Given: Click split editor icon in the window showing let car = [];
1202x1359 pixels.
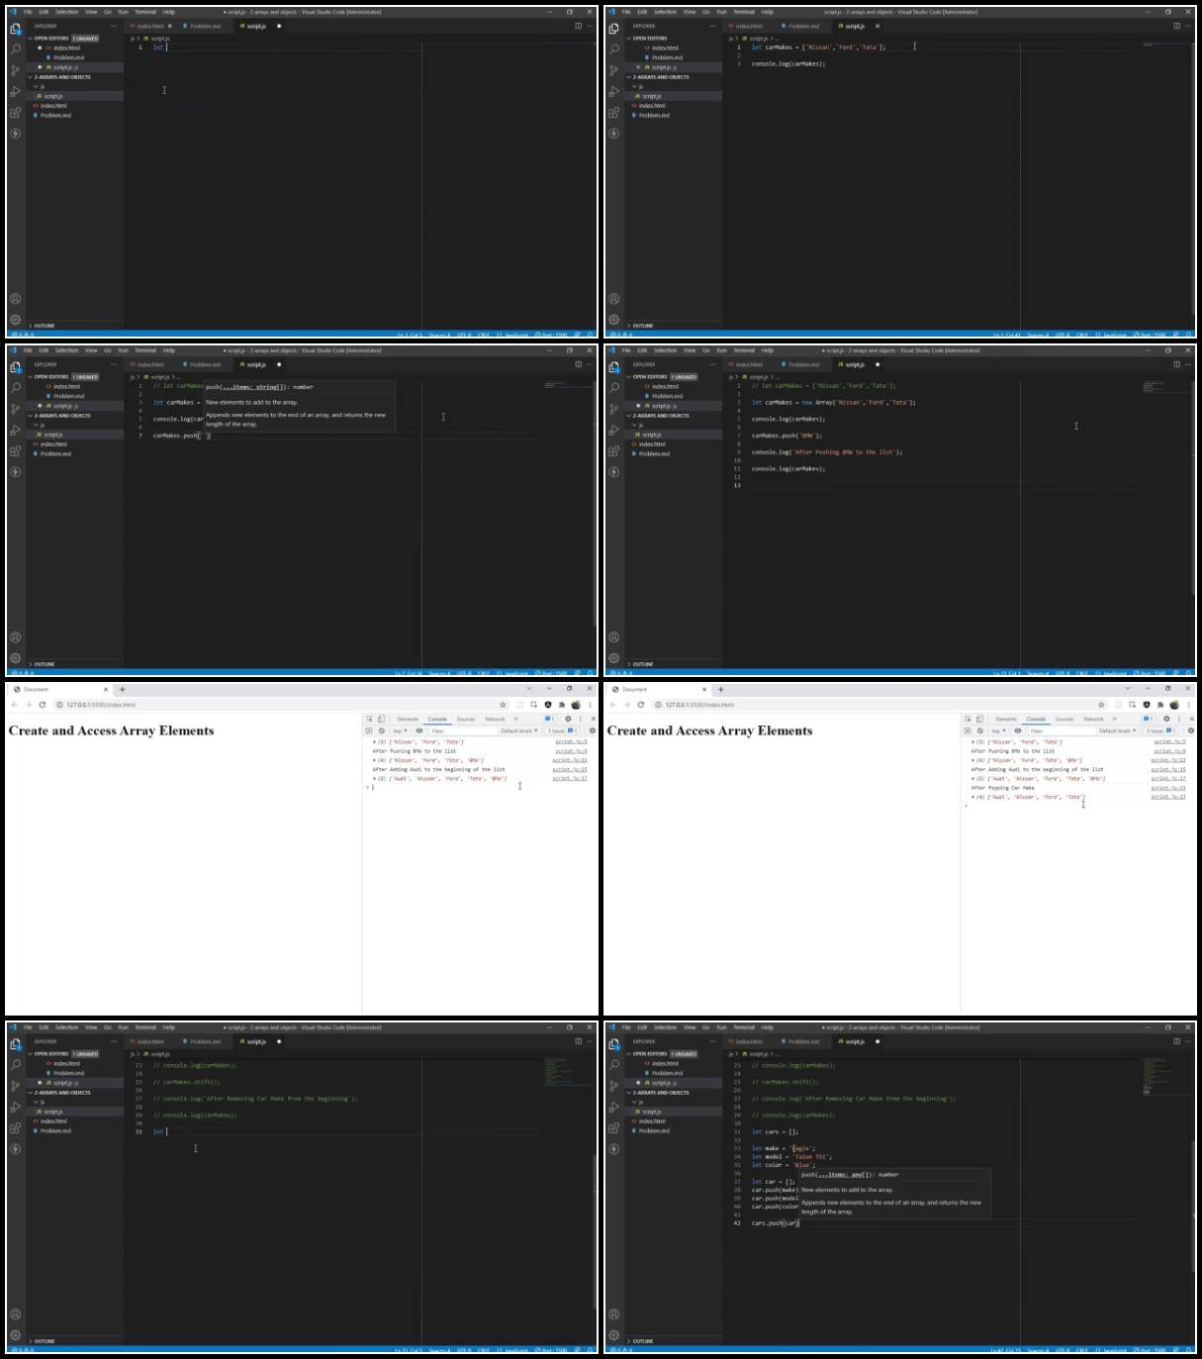Looking at the screenshot, I should point(1176,1041).
